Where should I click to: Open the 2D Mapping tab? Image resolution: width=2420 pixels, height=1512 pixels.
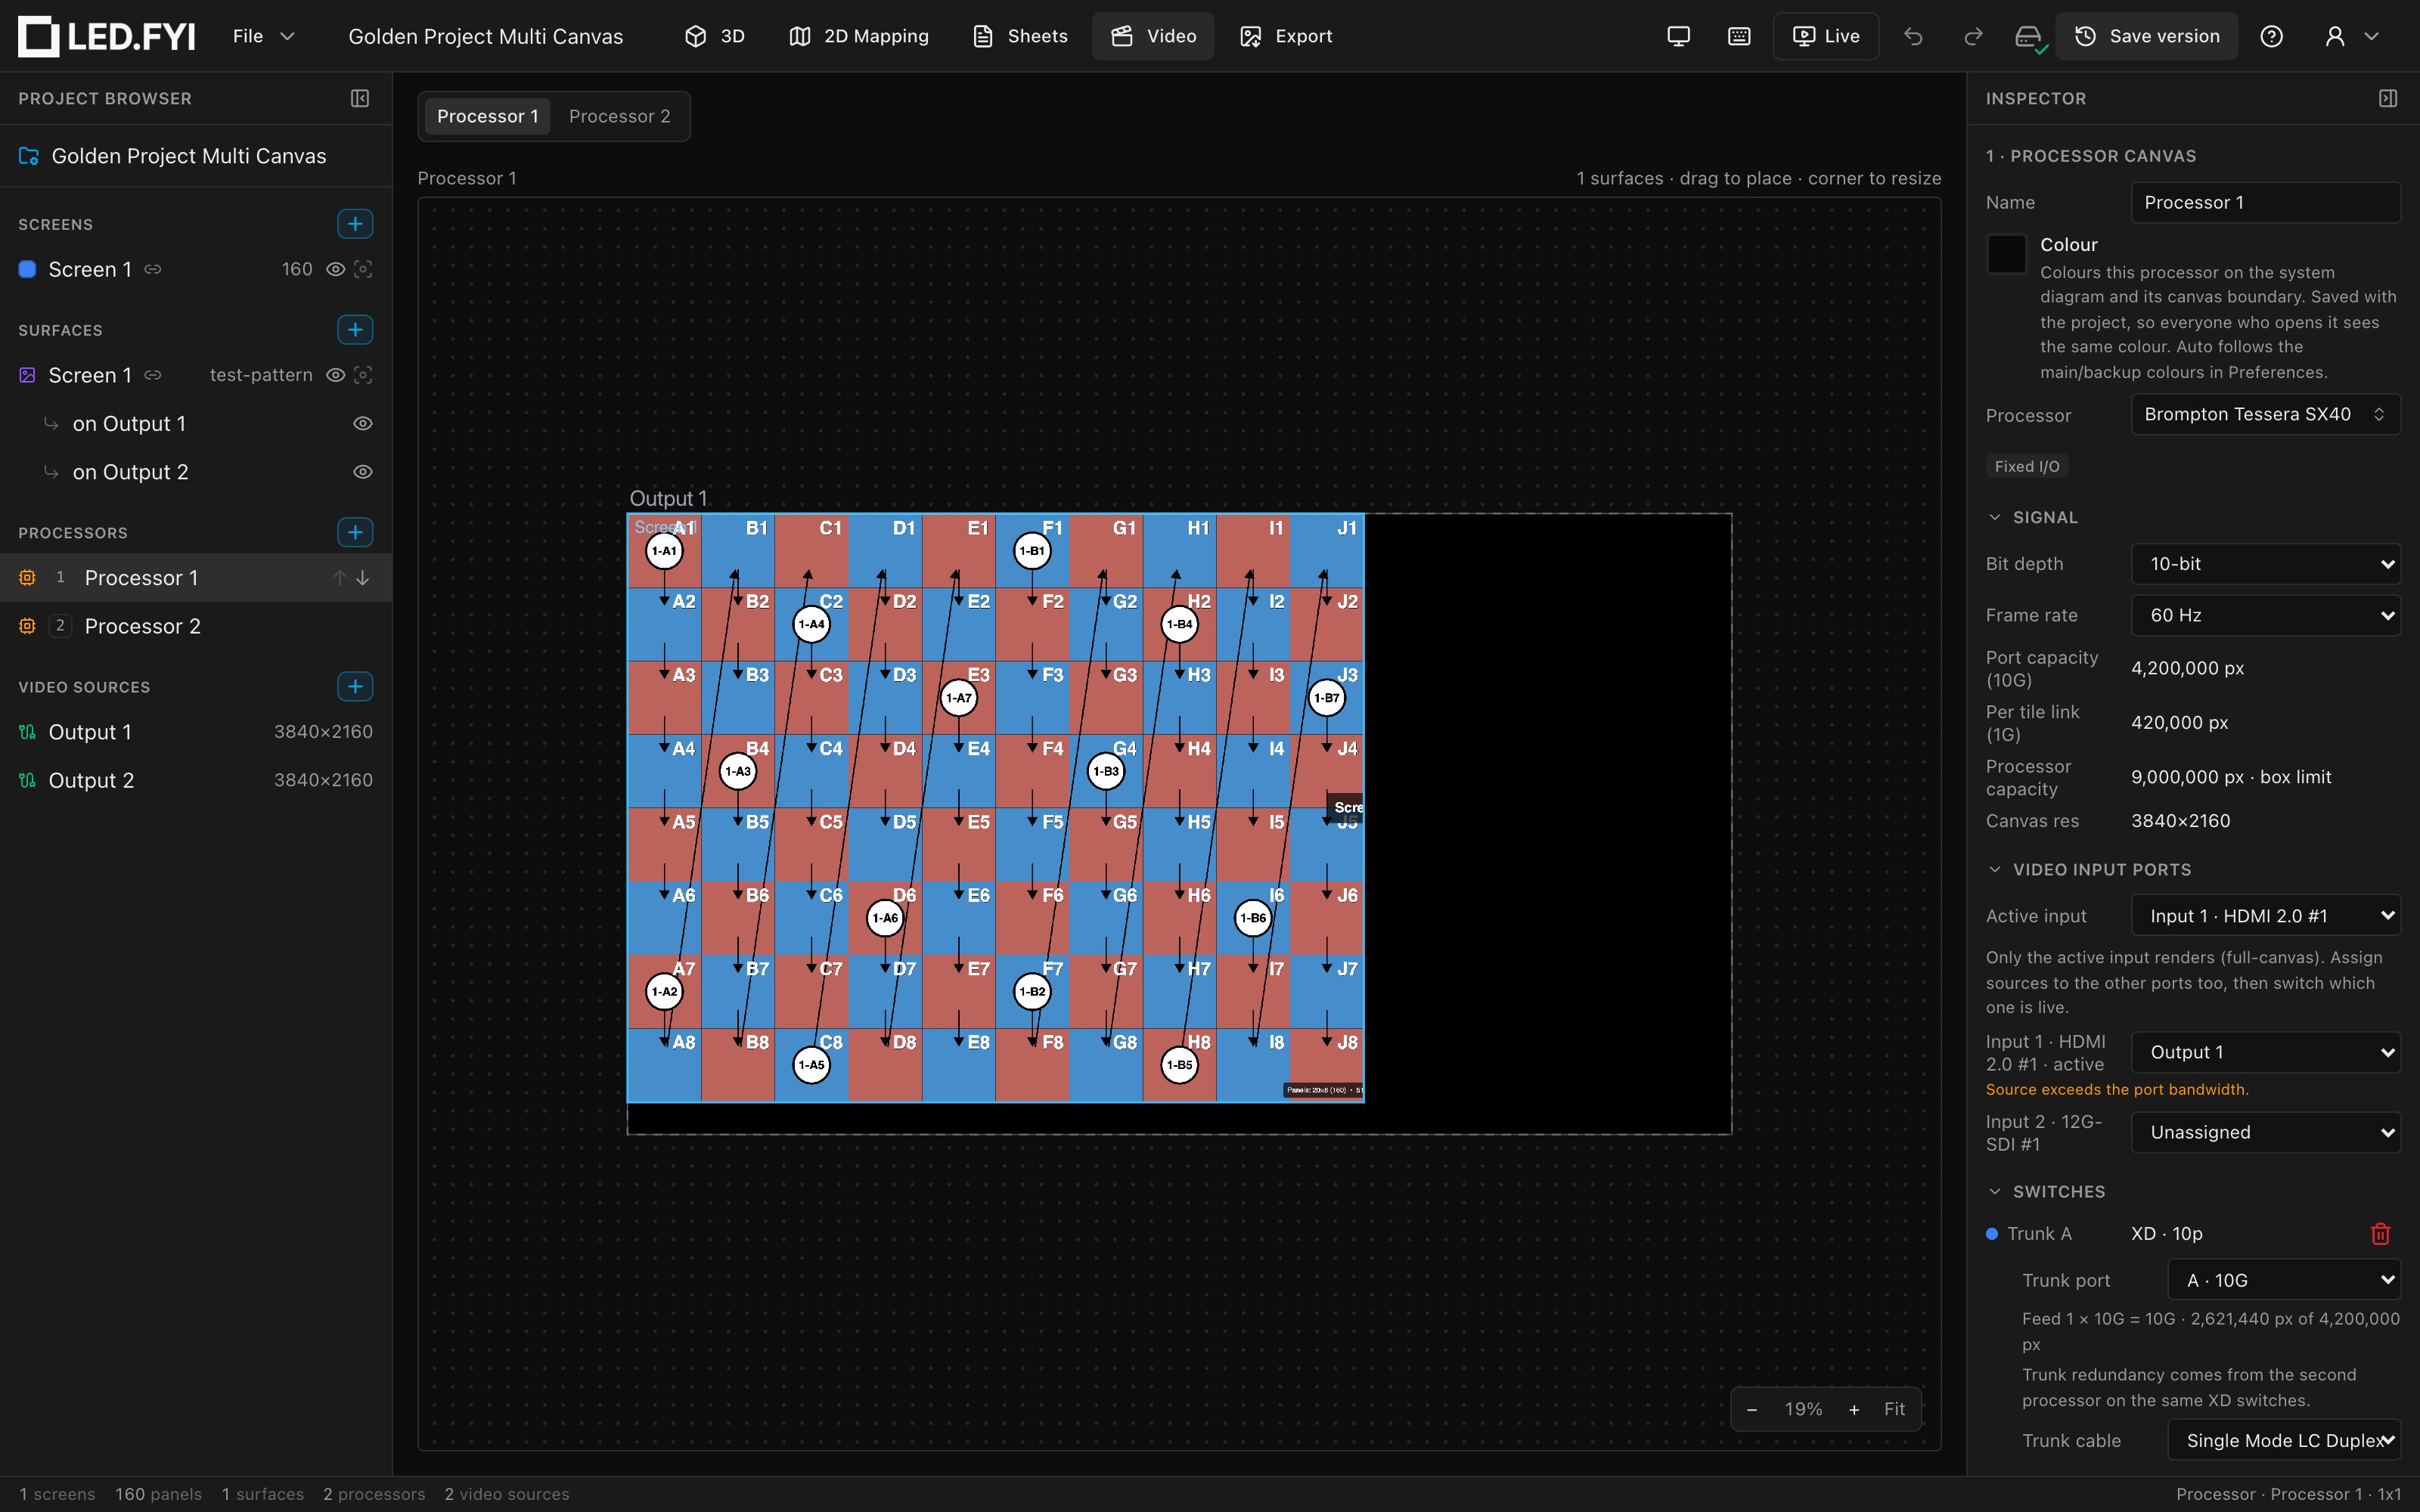point(859,36)
